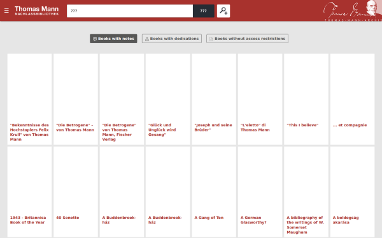Open "... et compagnie" book entry
This screenshot has height=238, width=382.
(x=350, y=125)
